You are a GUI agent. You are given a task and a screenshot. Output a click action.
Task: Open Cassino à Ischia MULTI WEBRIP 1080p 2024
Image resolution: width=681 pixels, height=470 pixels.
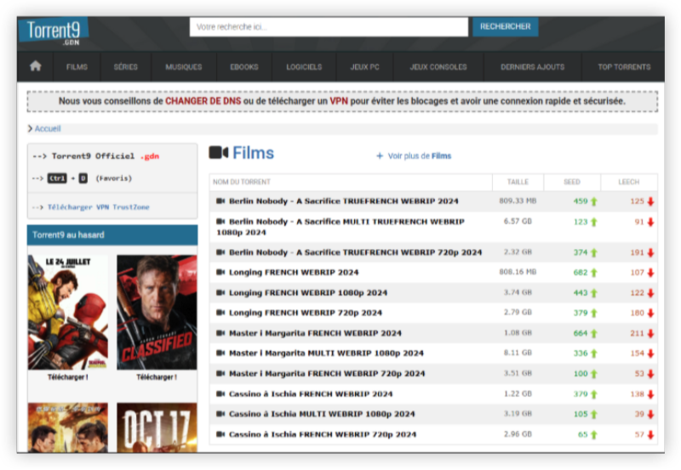322,414
